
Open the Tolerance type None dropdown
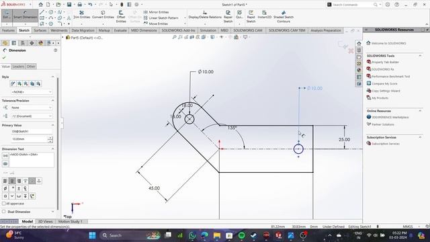point(32,108)
